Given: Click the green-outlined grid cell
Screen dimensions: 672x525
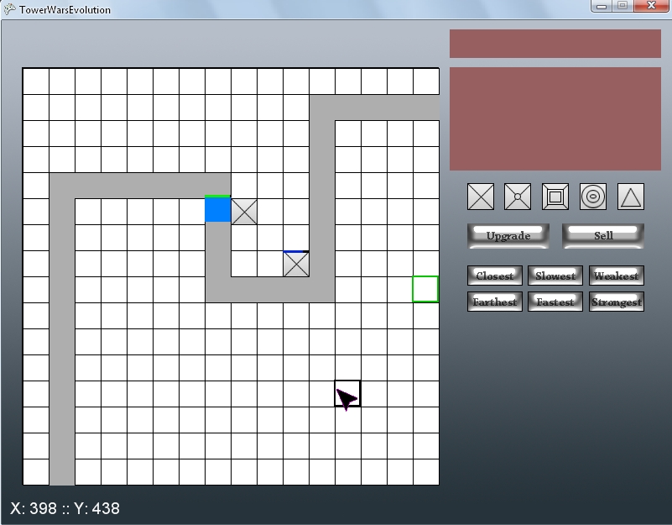Looking at the screenshot, I should click(x=425, y=289).
